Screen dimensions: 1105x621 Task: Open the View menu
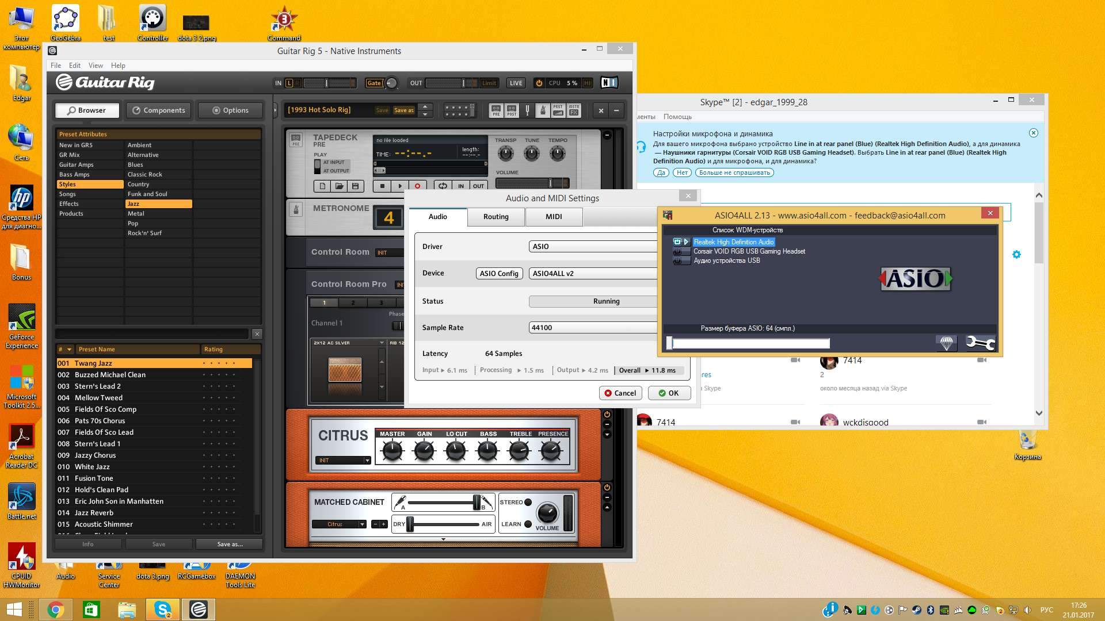pos(96,66)
